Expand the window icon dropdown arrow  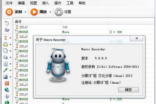(x=10, y=51)
